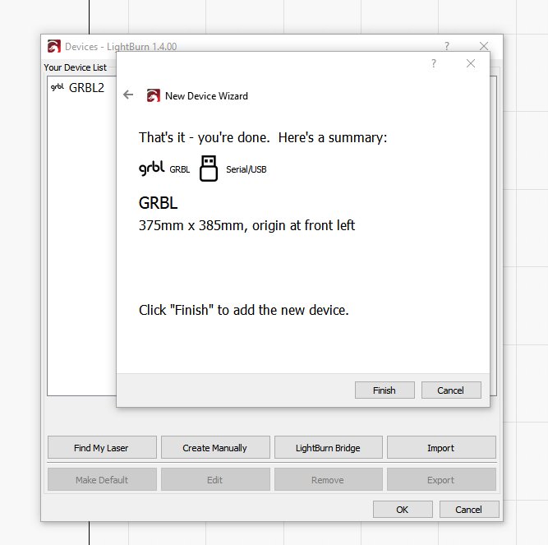
Task: Click the Devices window help icon
Action: point(447,46)
